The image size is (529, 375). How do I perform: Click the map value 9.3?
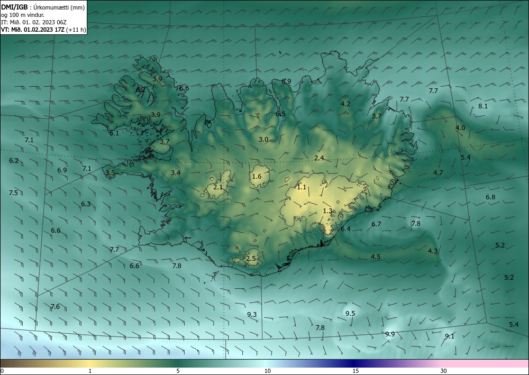pyautogui.click(x=252, y=315)
